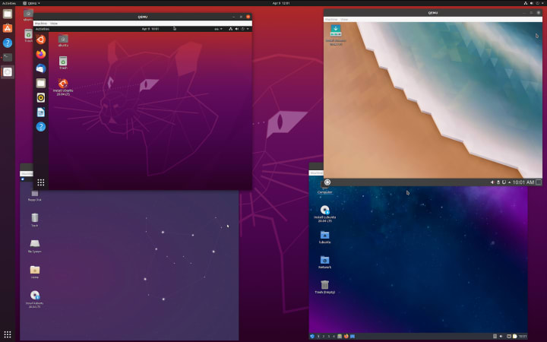Open the QEMU app menu in host top bar
Viewport: 547px width, 342px height.
[x=31, y=3]
